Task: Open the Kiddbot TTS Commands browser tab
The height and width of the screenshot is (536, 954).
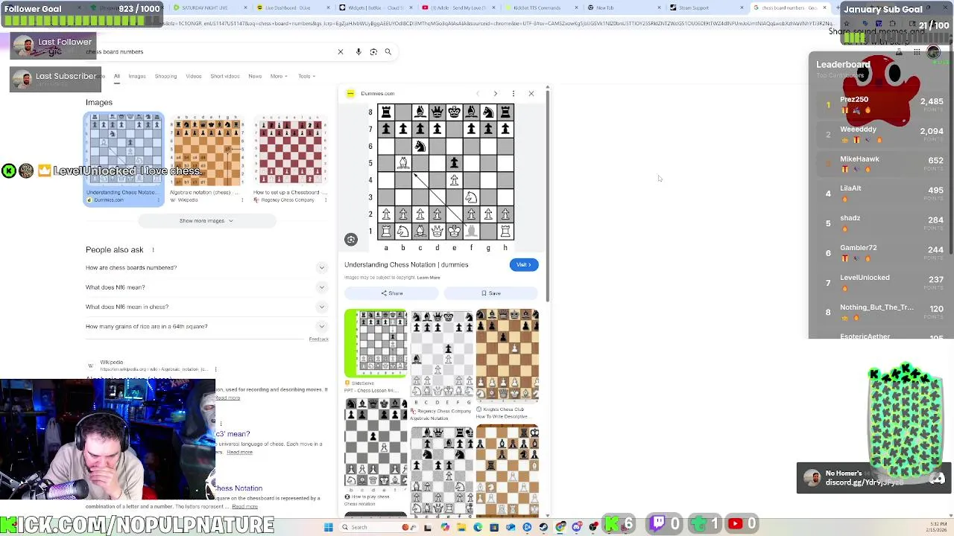Action: [x=540, y=7]
